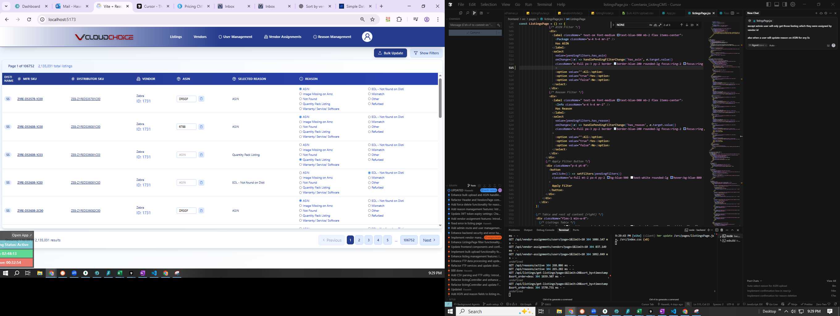Jump to page 106752
The width and height of the screenshot is (840, 316).
pos(409,240)
